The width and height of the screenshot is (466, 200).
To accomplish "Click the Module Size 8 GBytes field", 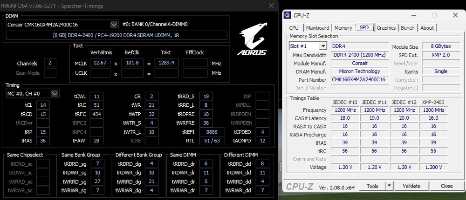I will coord(441,46).
